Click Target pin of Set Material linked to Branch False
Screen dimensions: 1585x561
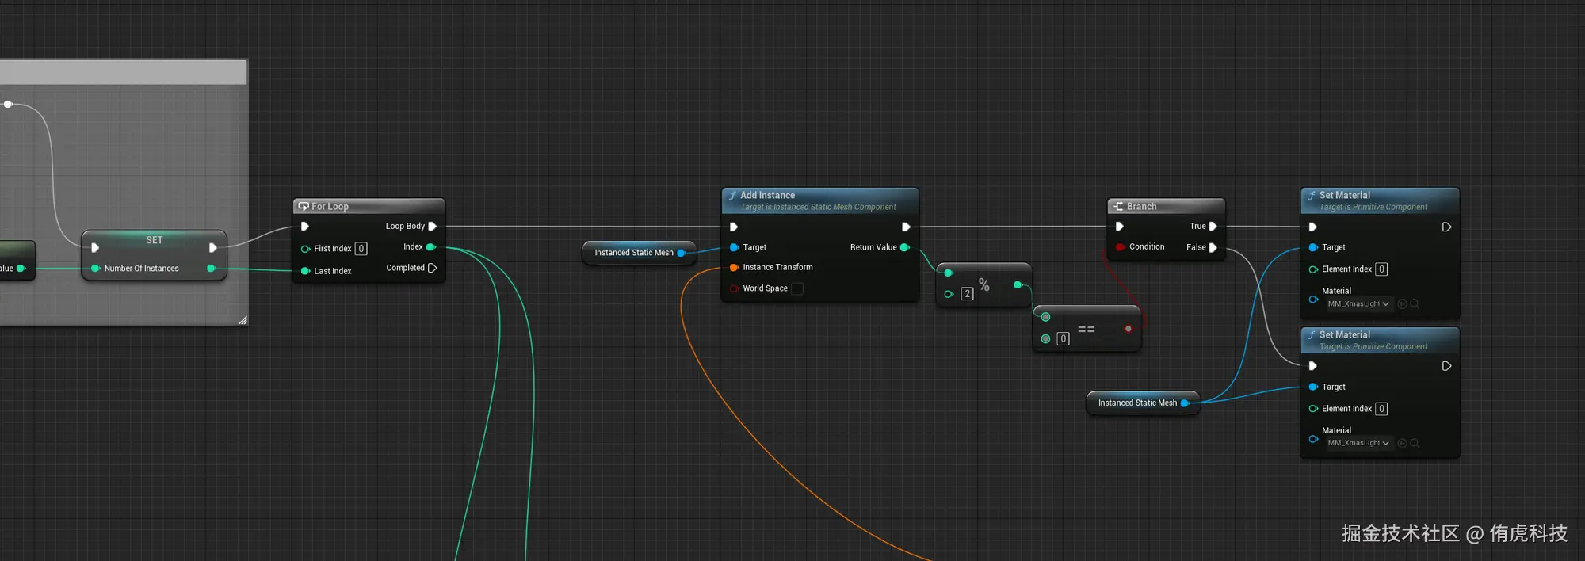click(1313, 387)
